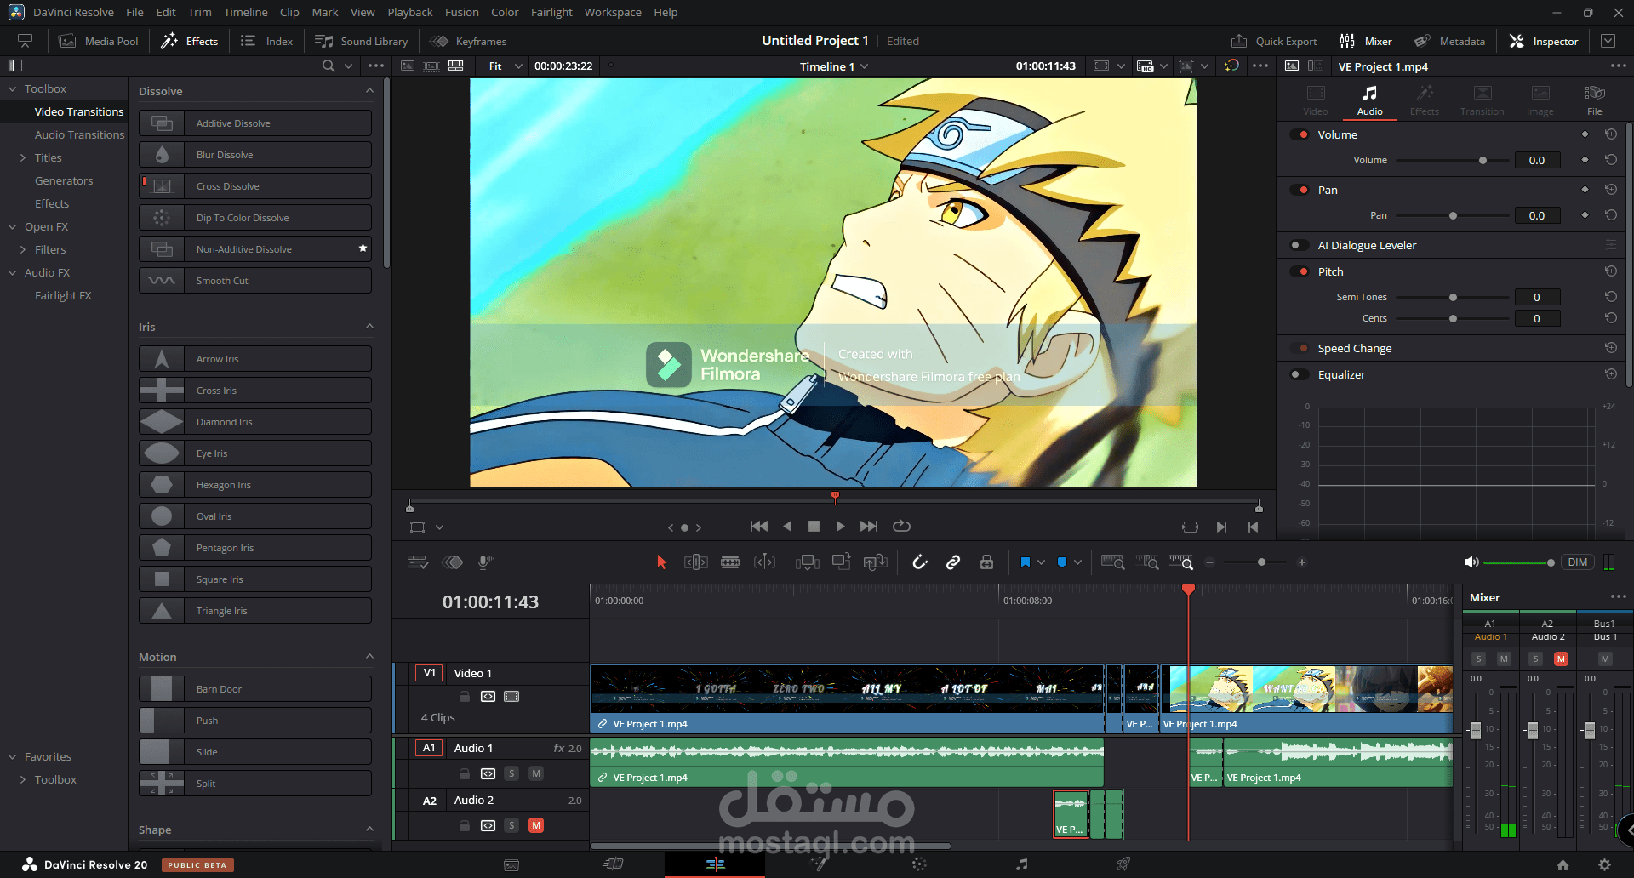Screen dimensions: 1634x878
Task: Click the blue Flag icon
Action: pyautogui.click(x=1025, y=562)
